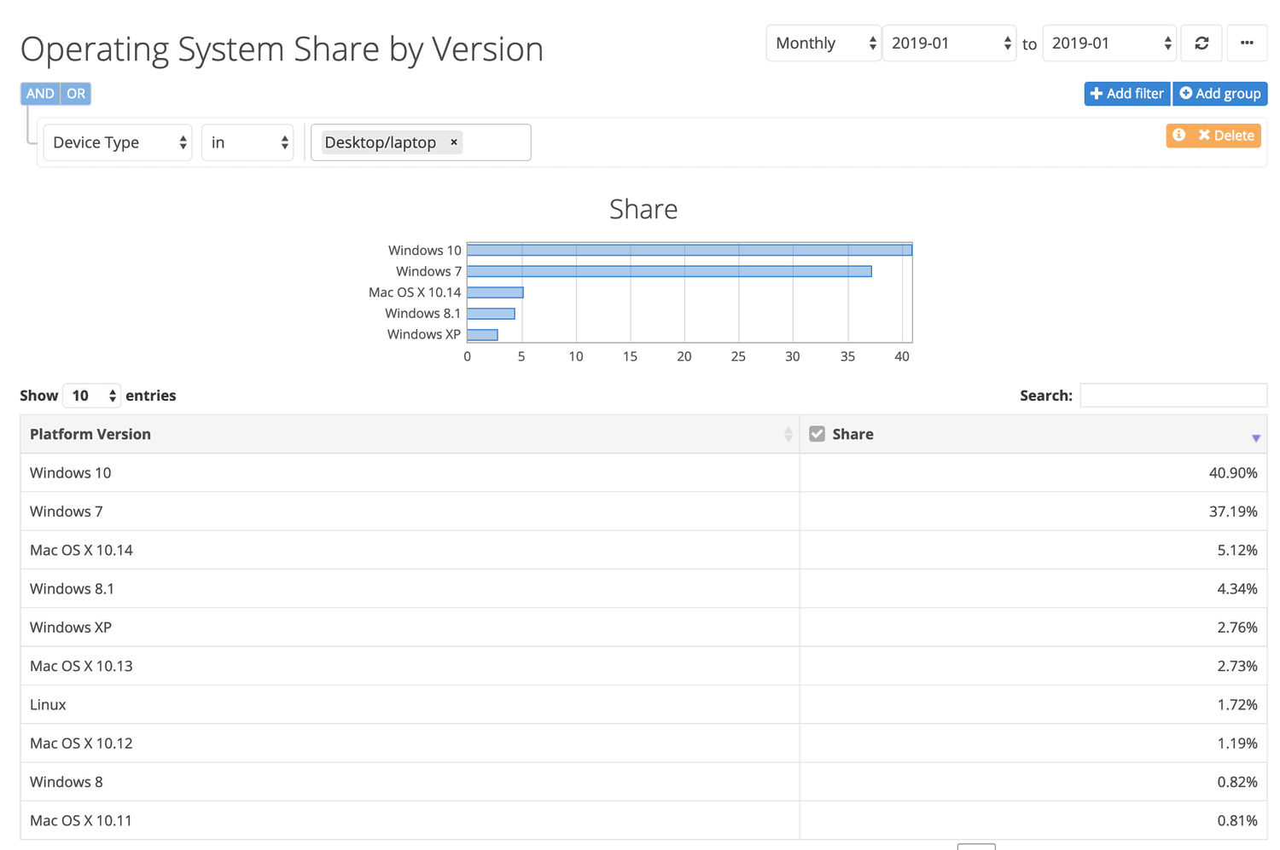Image resolution: width=1280 pixels, height=850 pixels.
Task: Open the starting month 2019-01 dropdown
Action: point(949,43)
